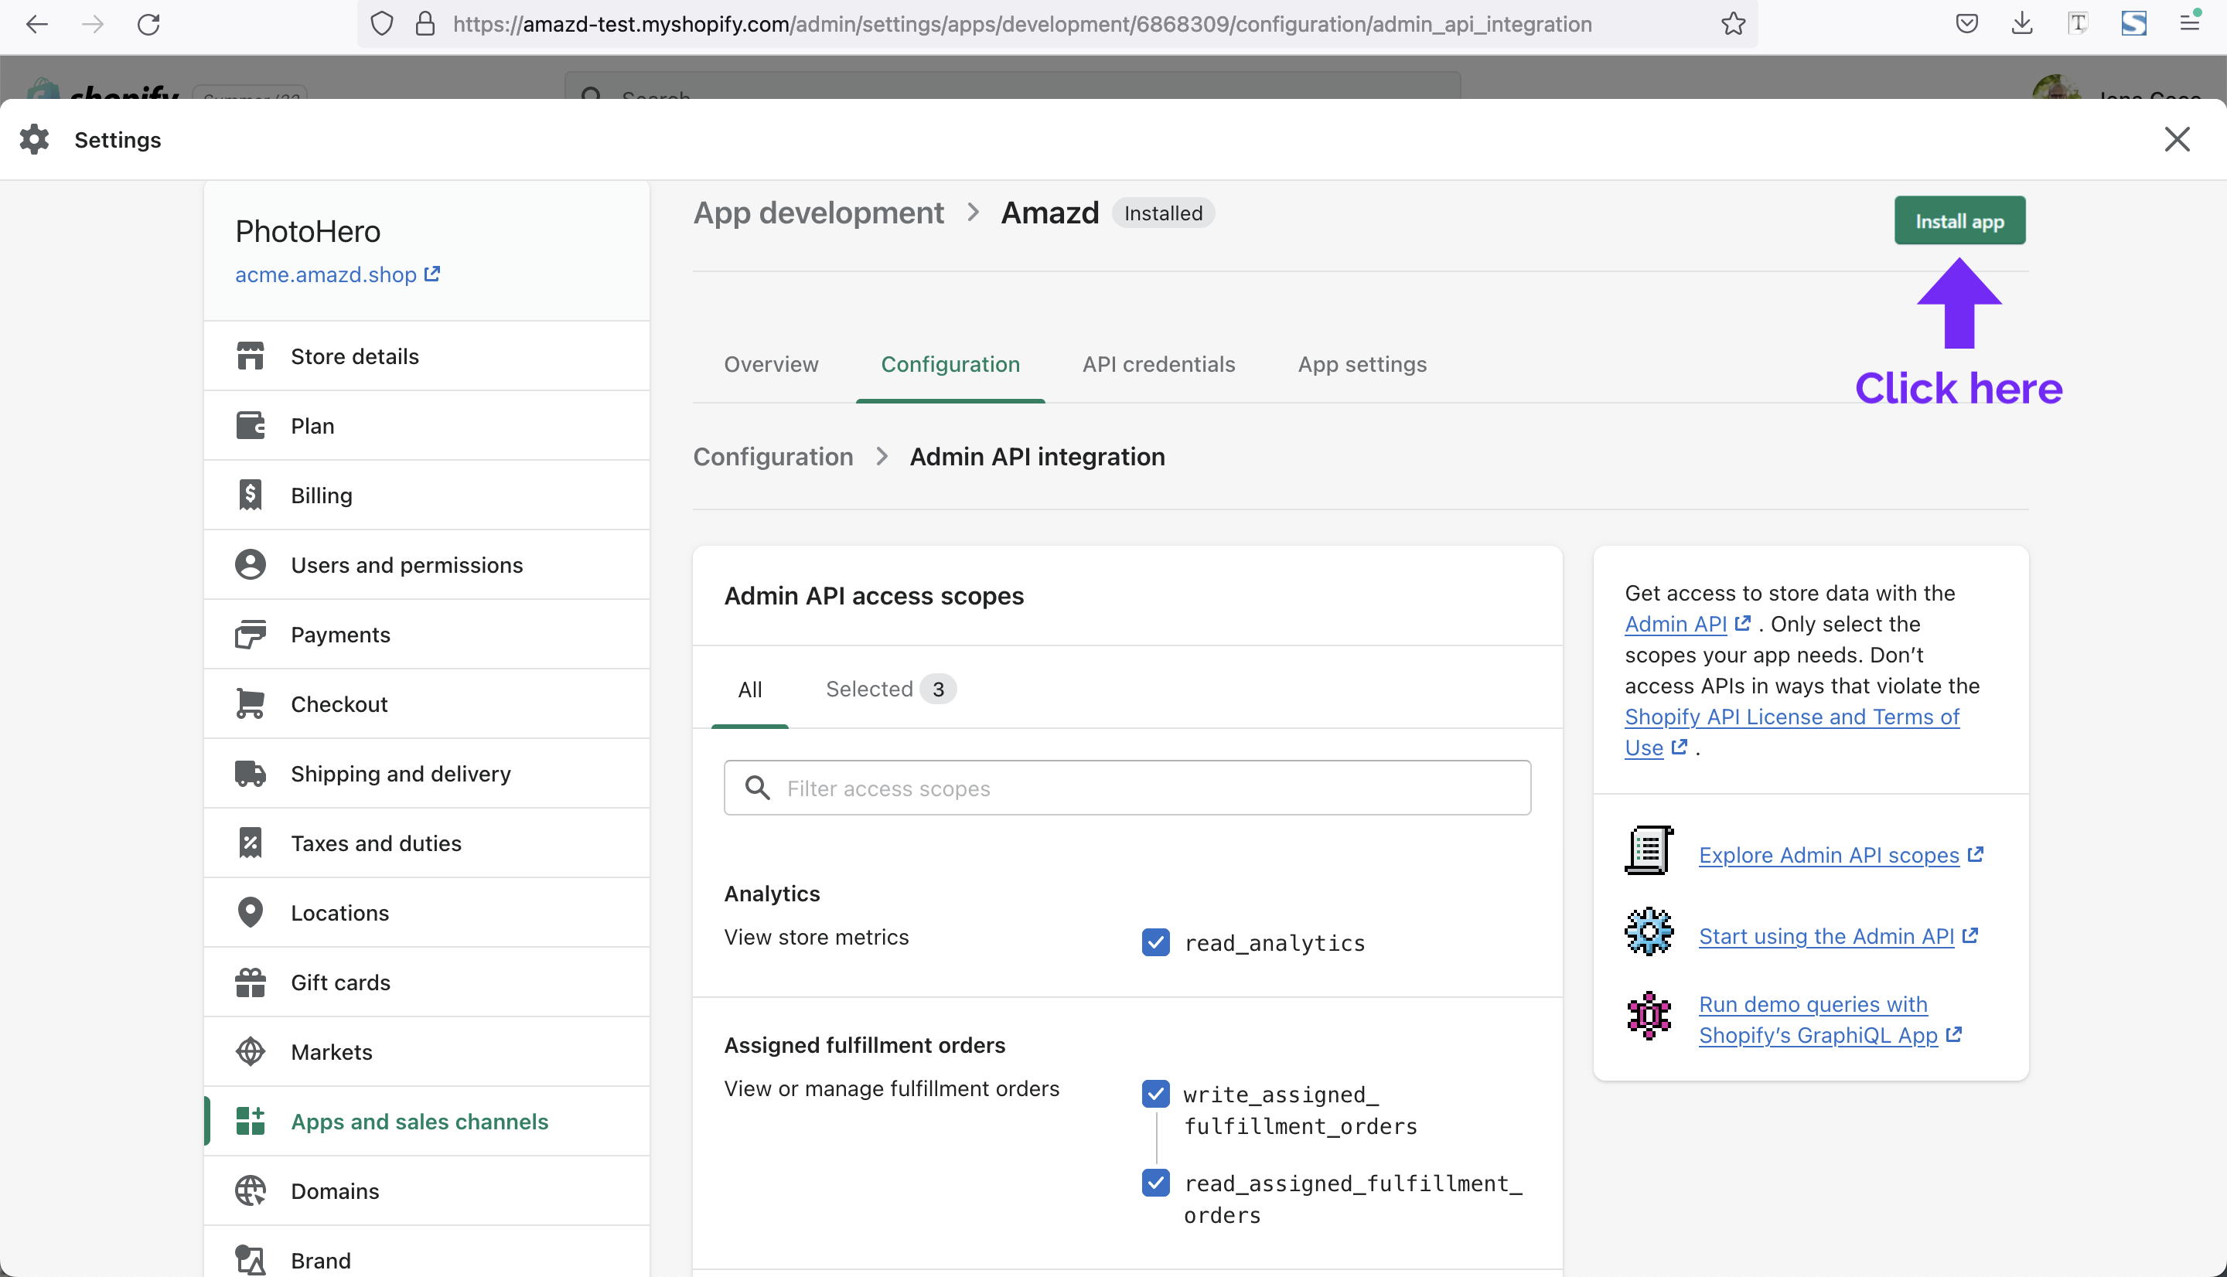Open Store details menu item

pyautogui.click(x=427, y=356)
